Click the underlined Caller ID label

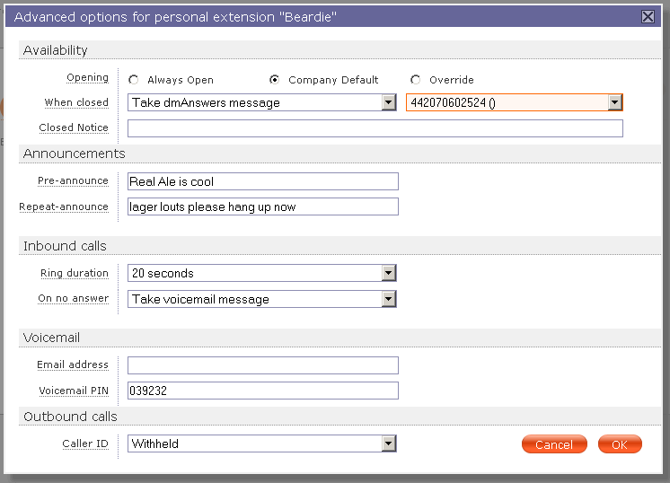pyautogui.click(x=85, y=443)
